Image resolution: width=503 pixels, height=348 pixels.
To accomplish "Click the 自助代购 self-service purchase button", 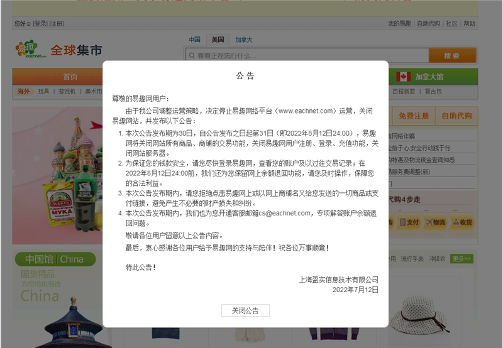I will click(456, 116).
